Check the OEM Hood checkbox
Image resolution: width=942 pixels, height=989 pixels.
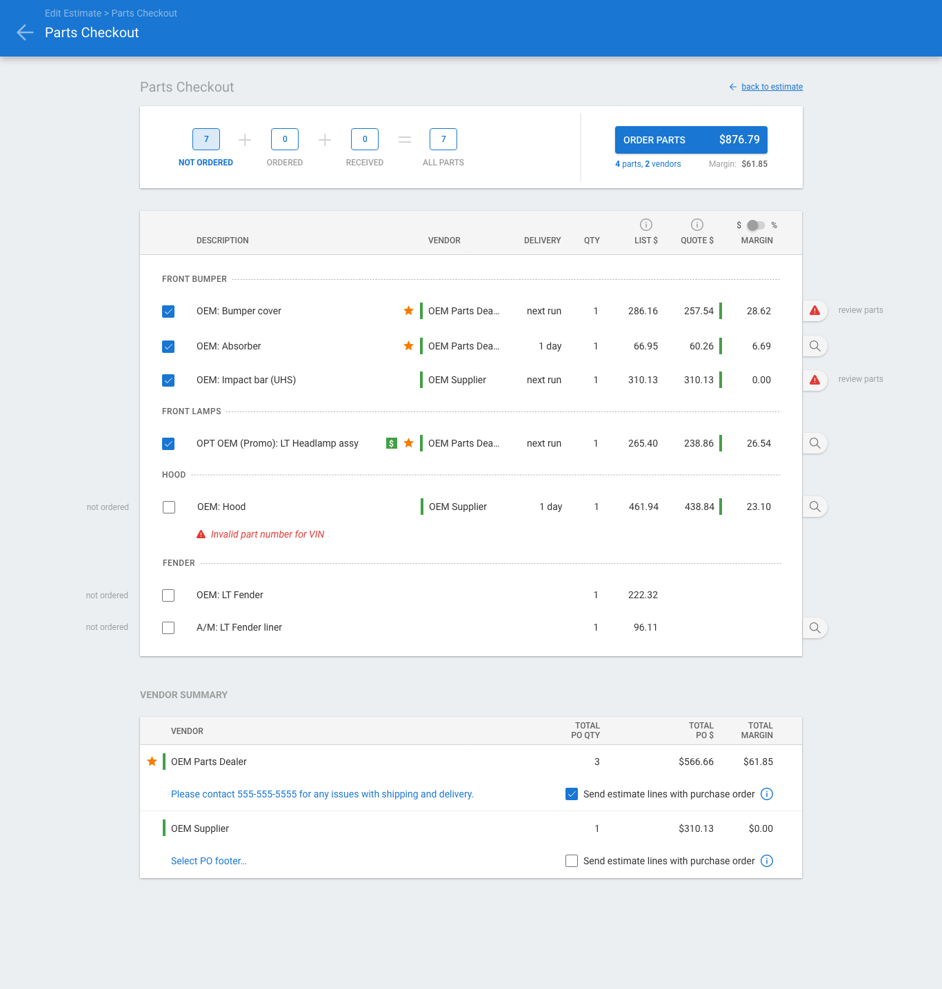click(169, 507)
